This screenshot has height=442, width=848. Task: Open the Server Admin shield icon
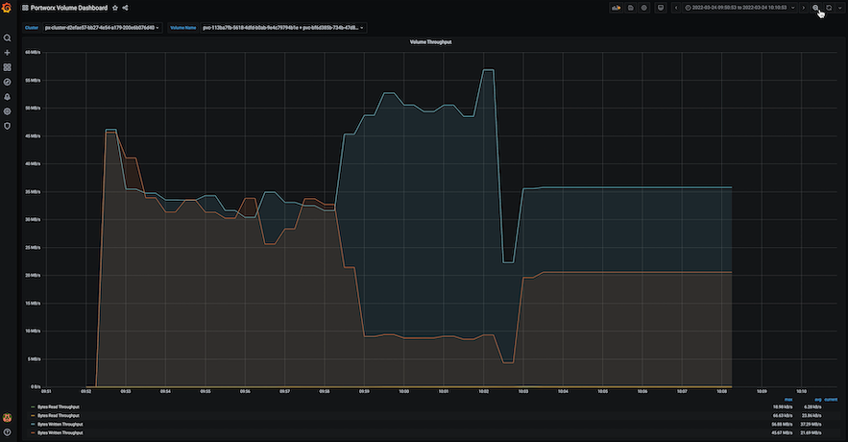(7, 126)
